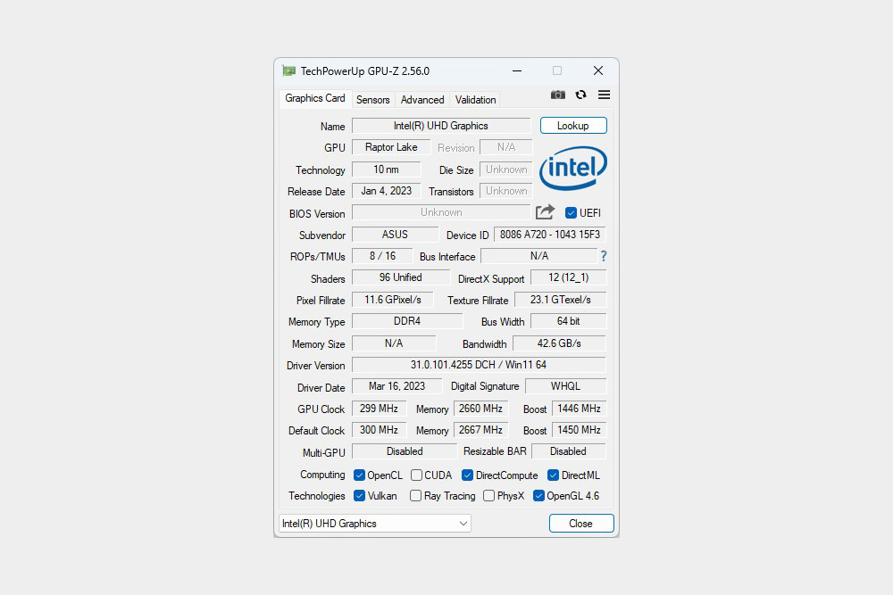
Task: Click the DirectX Support value 12 (12_1)
Action: pyautogui.click(x=568, y=277)
